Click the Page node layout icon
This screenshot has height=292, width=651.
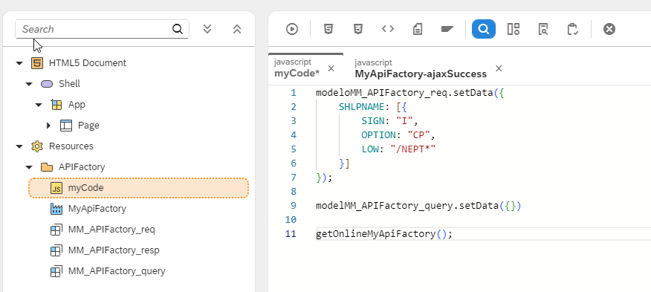[x=66, y=126]
